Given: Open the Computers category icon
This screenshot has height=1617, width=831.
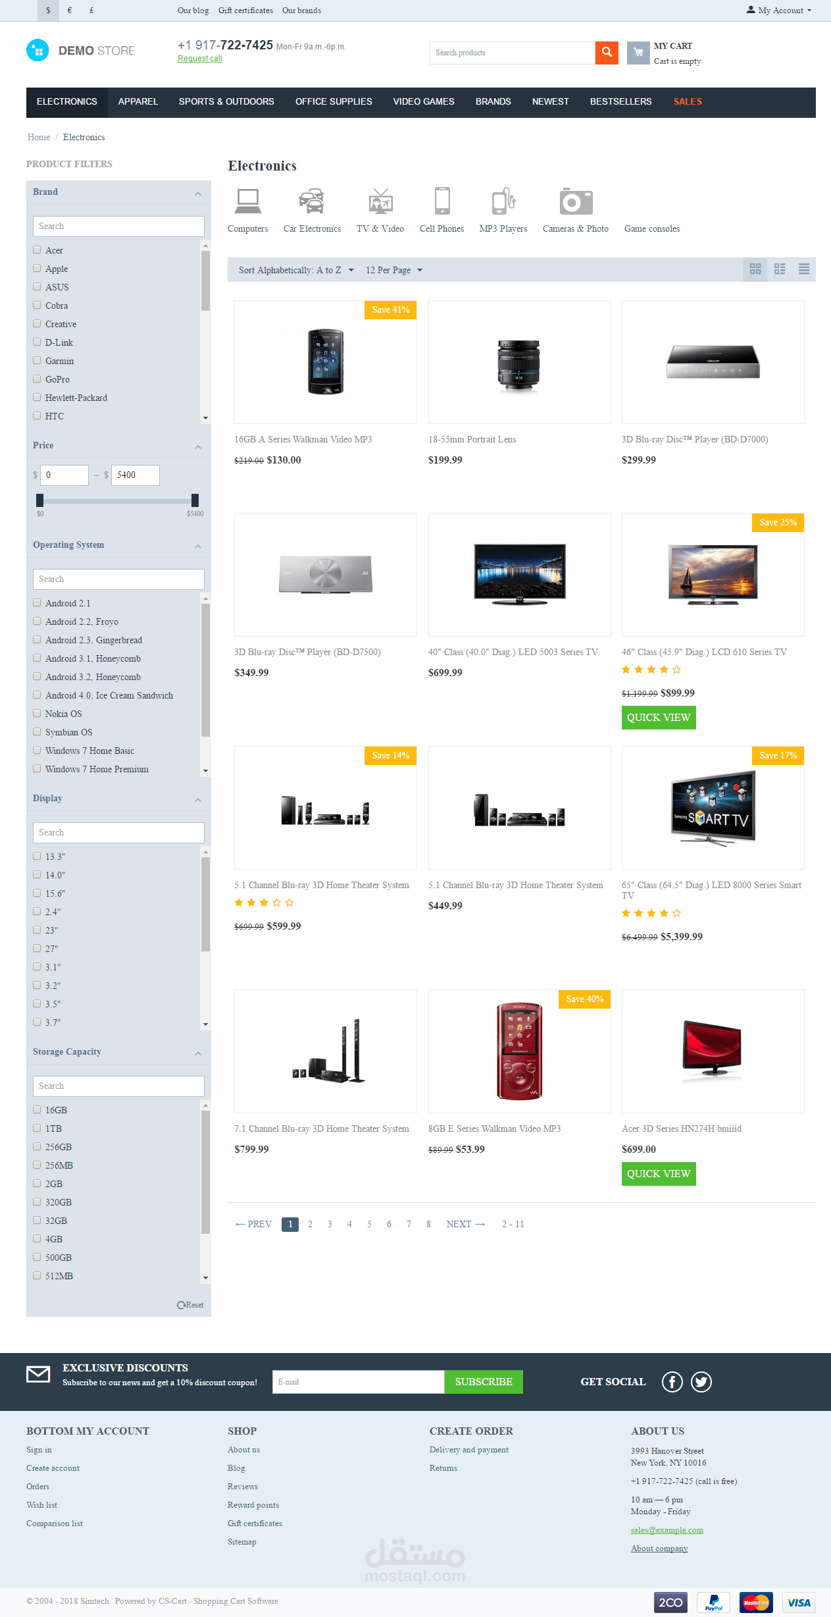Looking at the screenshot, I should (248, 201).
